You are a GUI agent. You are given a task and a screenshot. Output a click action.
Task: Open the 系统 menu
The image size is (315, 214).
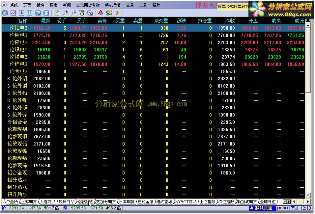coord(14,5)
